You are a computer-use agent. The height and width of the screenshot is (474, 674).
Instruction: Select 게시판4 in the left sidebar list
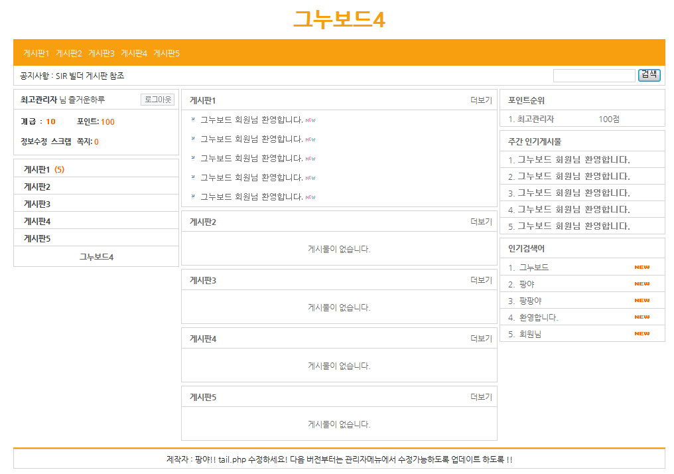(x=37, y=221)
